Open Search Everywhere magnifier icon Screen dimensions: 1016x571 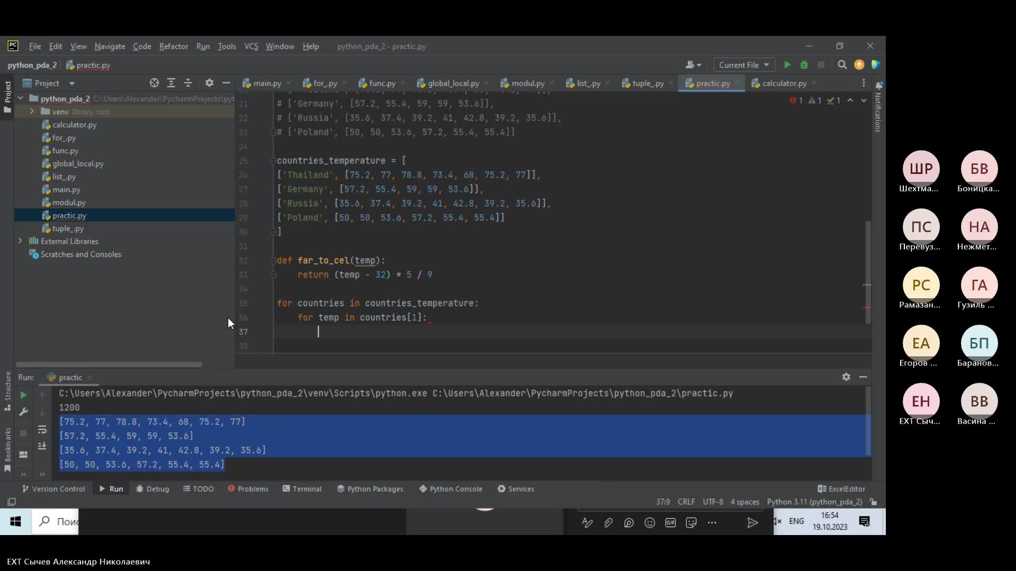pyautogui.click(x=842, y=65)
